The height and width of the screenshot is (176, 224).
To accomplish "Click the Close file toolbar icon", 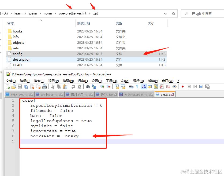I will click(x=32, y=87).
